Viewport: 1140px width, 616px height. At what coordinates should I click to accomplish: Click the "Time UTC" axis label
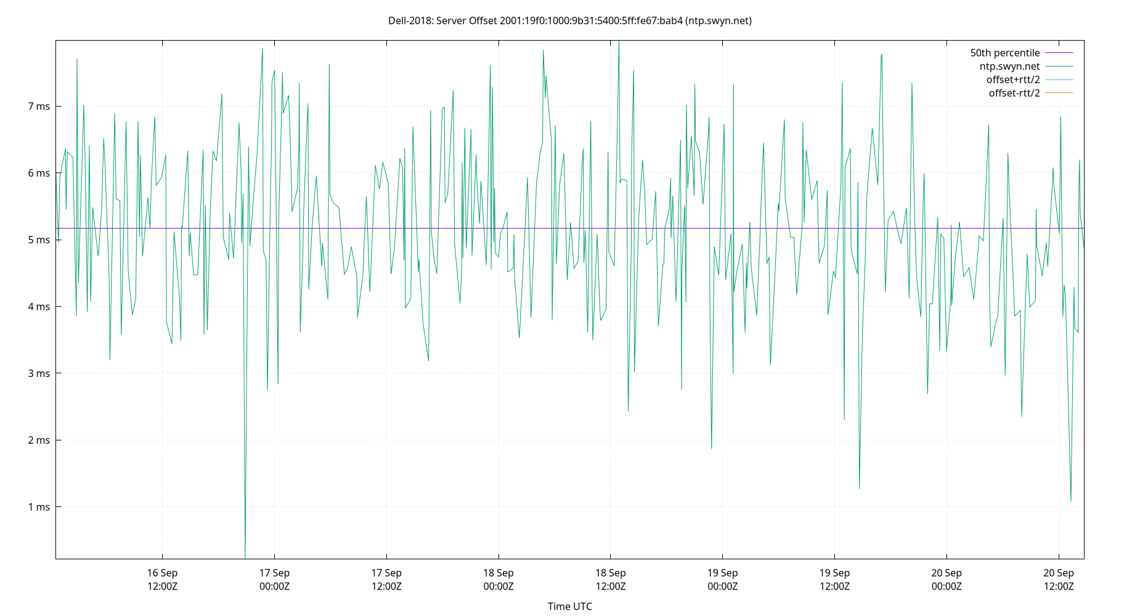tap(570, 606)
